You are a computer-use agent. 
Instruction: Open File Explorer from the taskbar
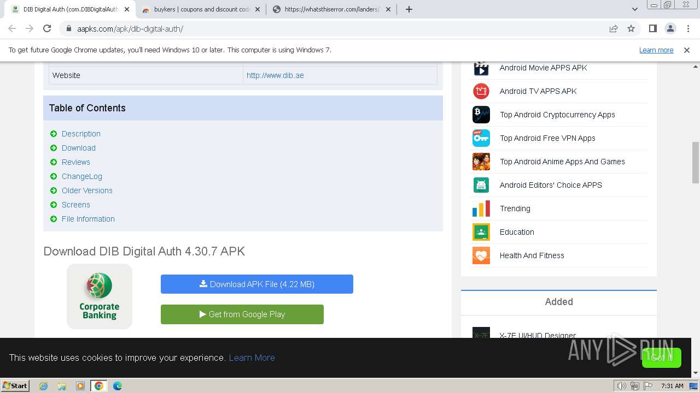point(62,386)
